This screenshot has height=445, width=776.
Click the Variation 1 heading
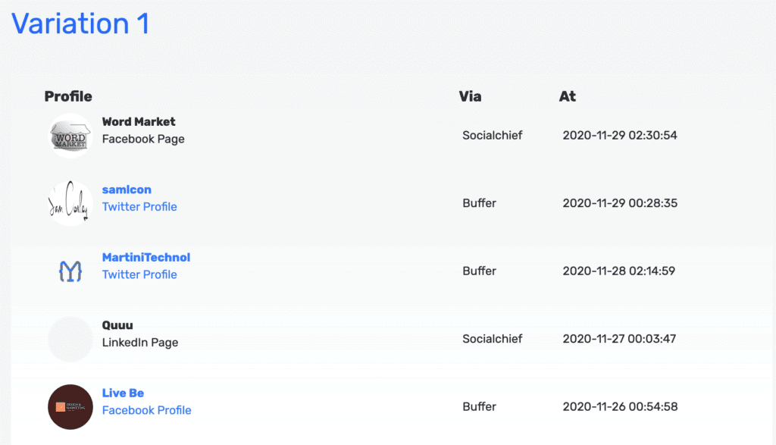click(x=80, y=24)
